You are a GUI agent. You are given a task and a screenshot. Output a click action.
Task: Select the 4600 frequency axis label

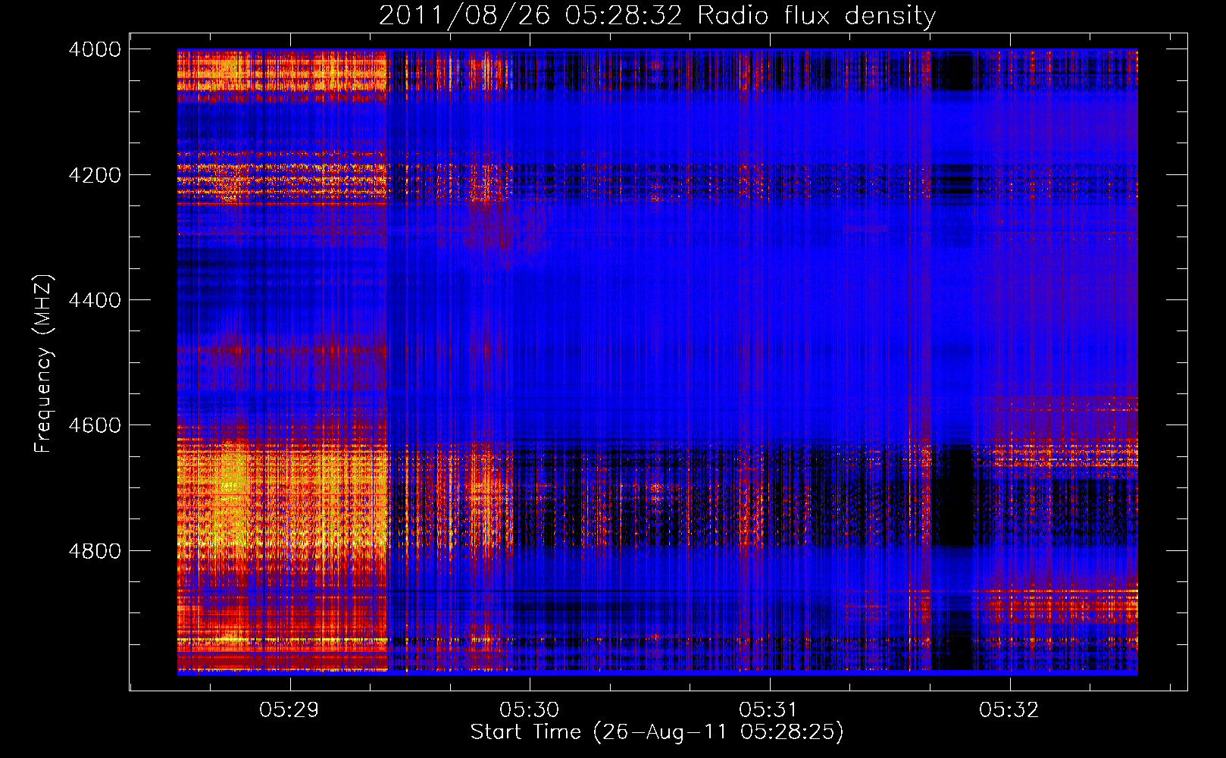95,425
